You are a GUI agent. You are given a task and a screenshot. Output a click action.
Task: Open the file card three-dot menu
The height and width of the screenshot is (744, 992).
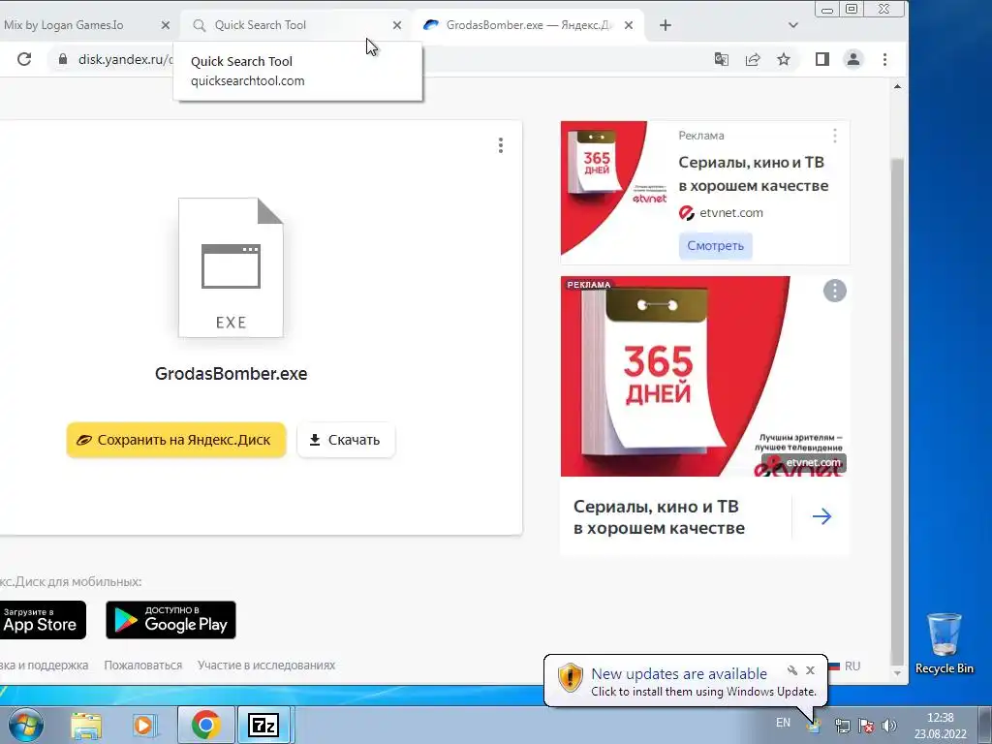coord(501,145)
